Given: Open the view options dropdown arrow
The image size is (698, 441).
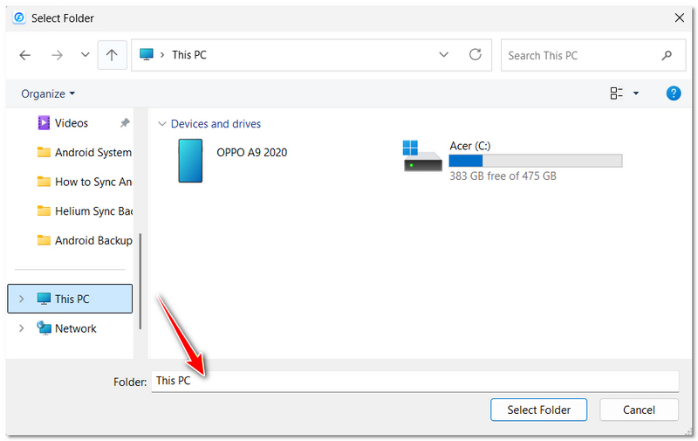Looking at the screenshot, I should [636, 93].
